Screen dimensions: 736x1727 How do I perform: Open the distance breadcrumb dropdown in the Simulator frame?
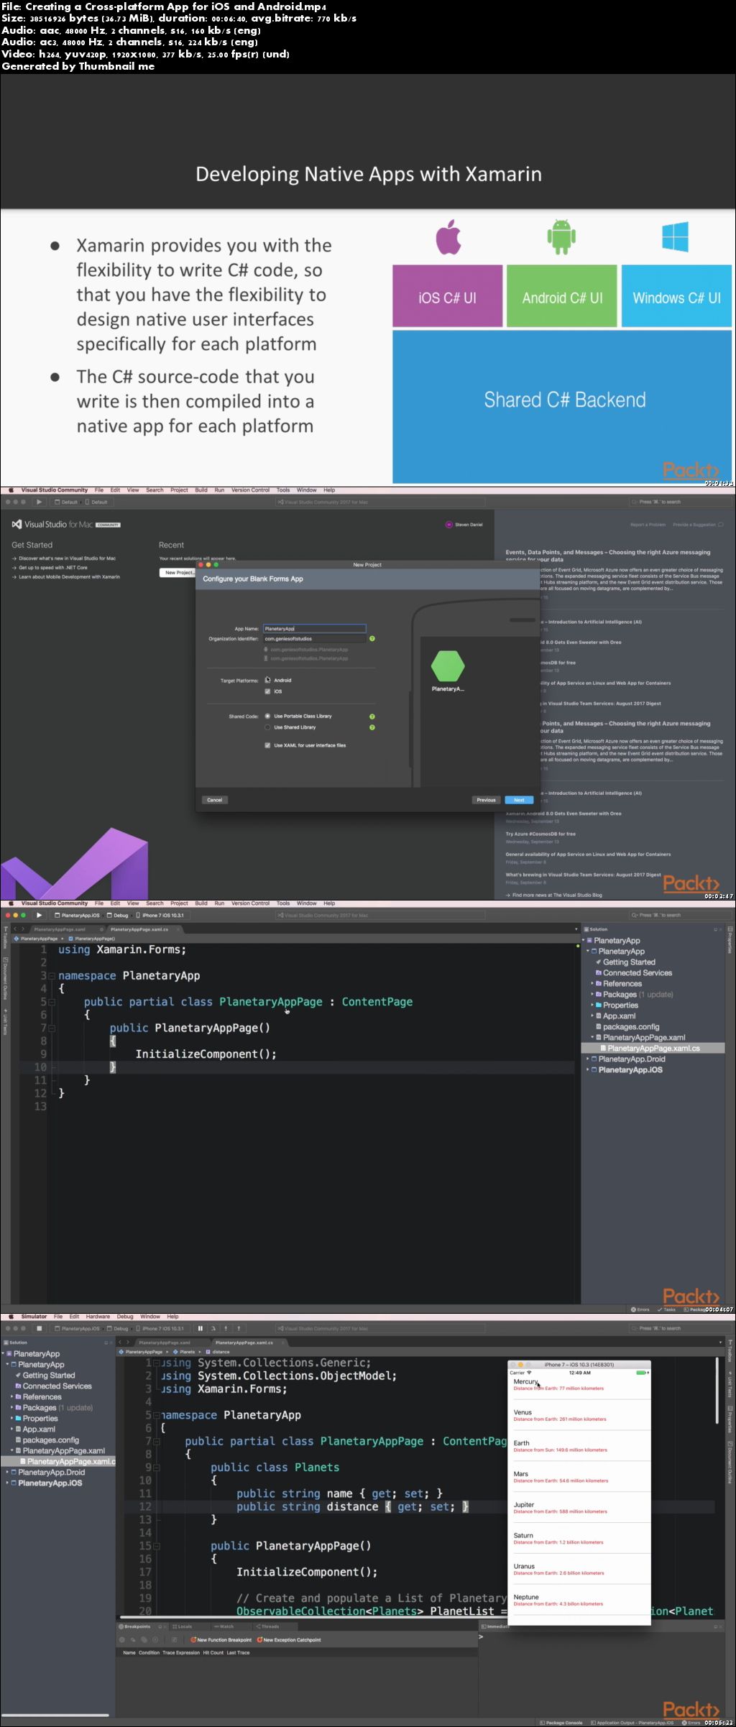click(x=218, y=1352)
